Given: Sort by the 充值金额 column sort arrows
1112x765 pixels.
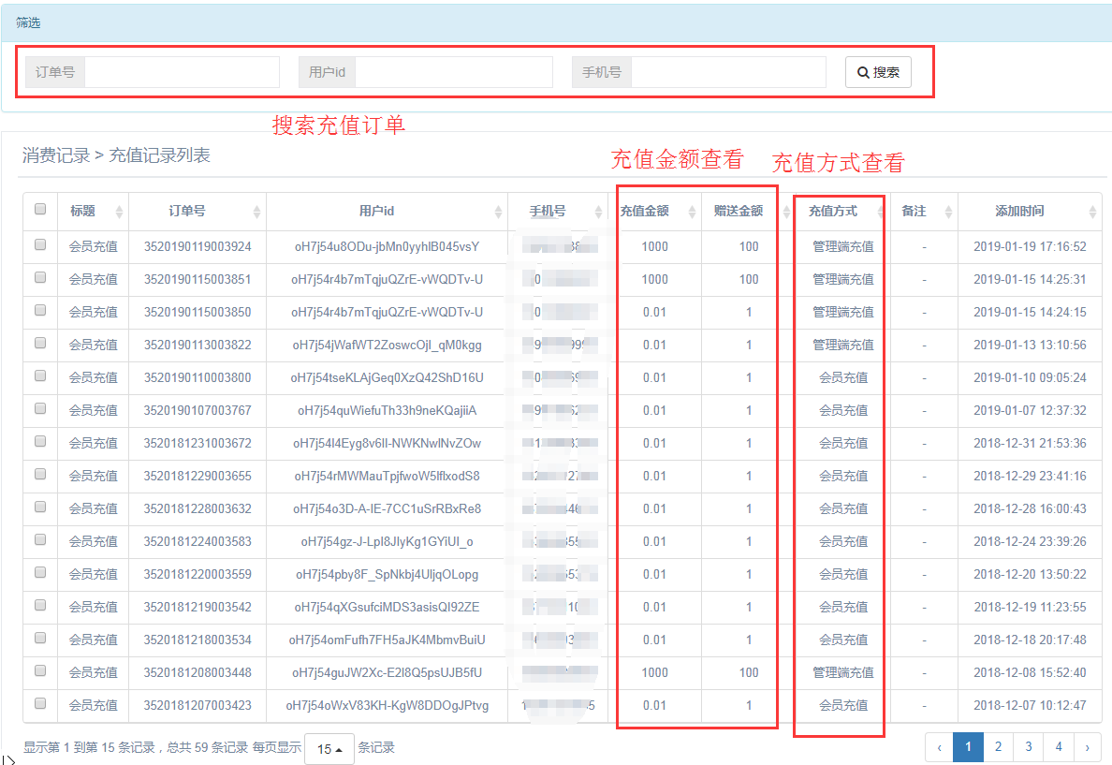Looking at the screenshot, I should [x=692, y=212].
